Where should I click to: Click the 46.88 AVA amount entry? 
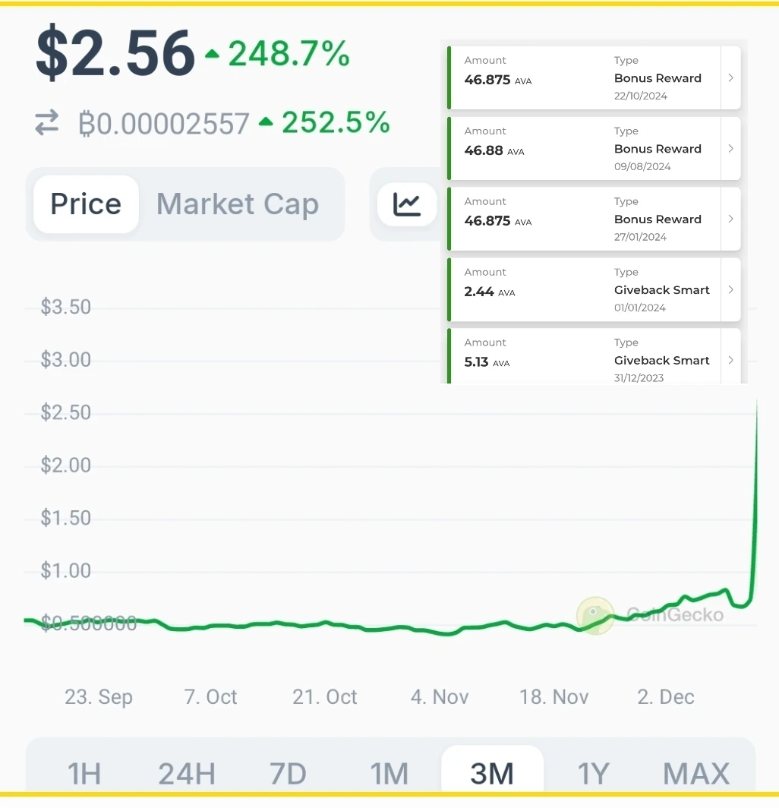[x=494, y=150]
